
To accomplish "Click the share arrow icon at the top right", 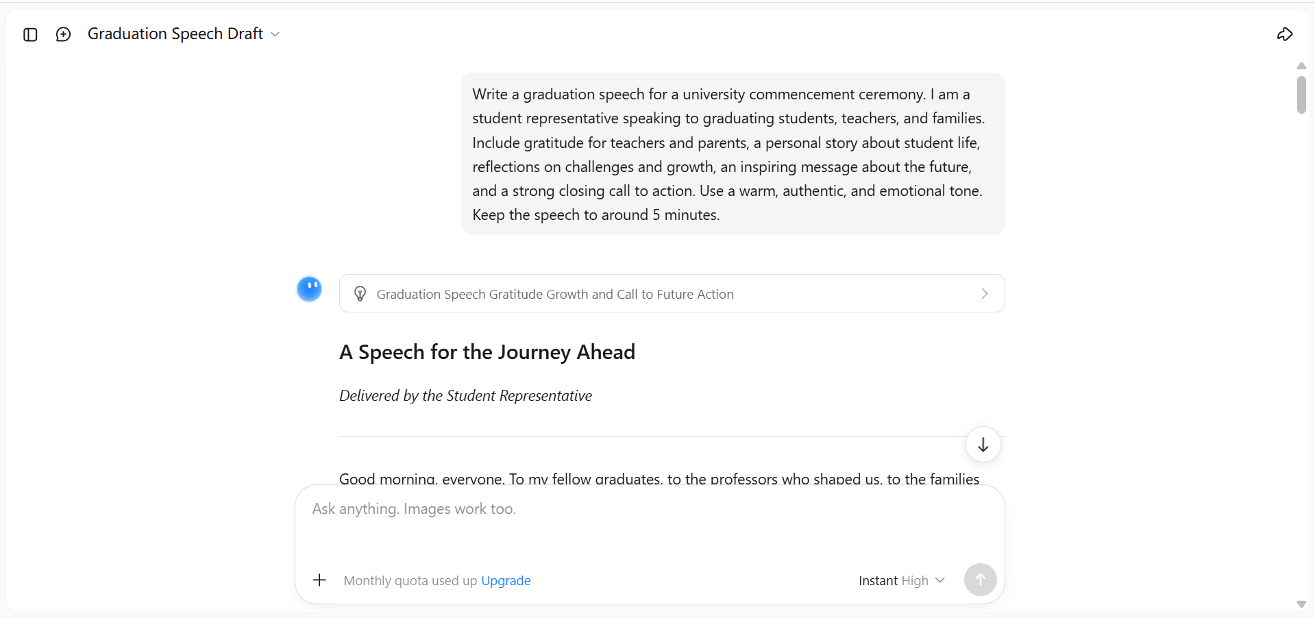I will [x=1285, y=34].
